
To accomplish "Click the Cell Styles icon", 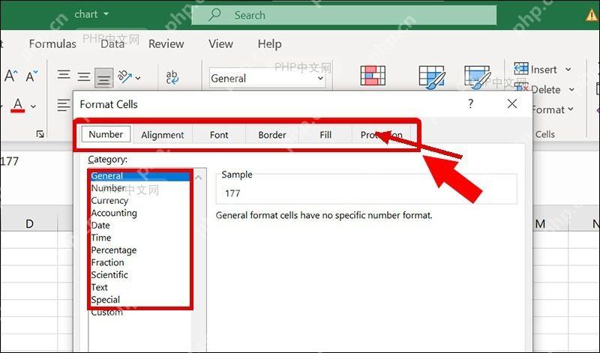I will click(x=477, y=77).
